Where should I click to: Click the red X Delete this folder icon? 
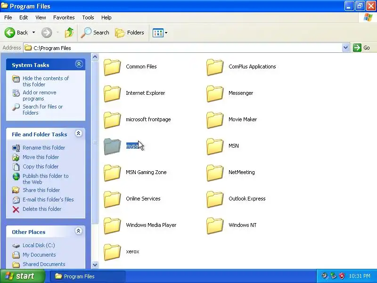tap(16, 209)
